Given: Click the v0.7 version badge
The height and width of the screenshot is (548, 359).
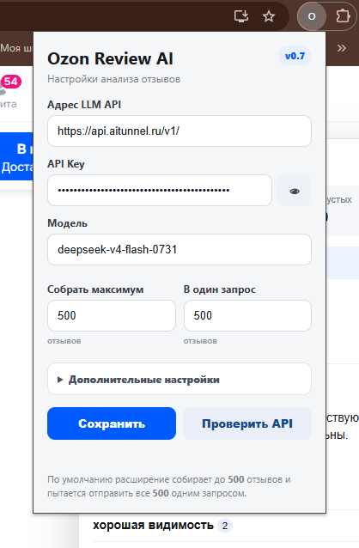Looking at the screenshot, I should pyautogui.click(x=295, y=56).
